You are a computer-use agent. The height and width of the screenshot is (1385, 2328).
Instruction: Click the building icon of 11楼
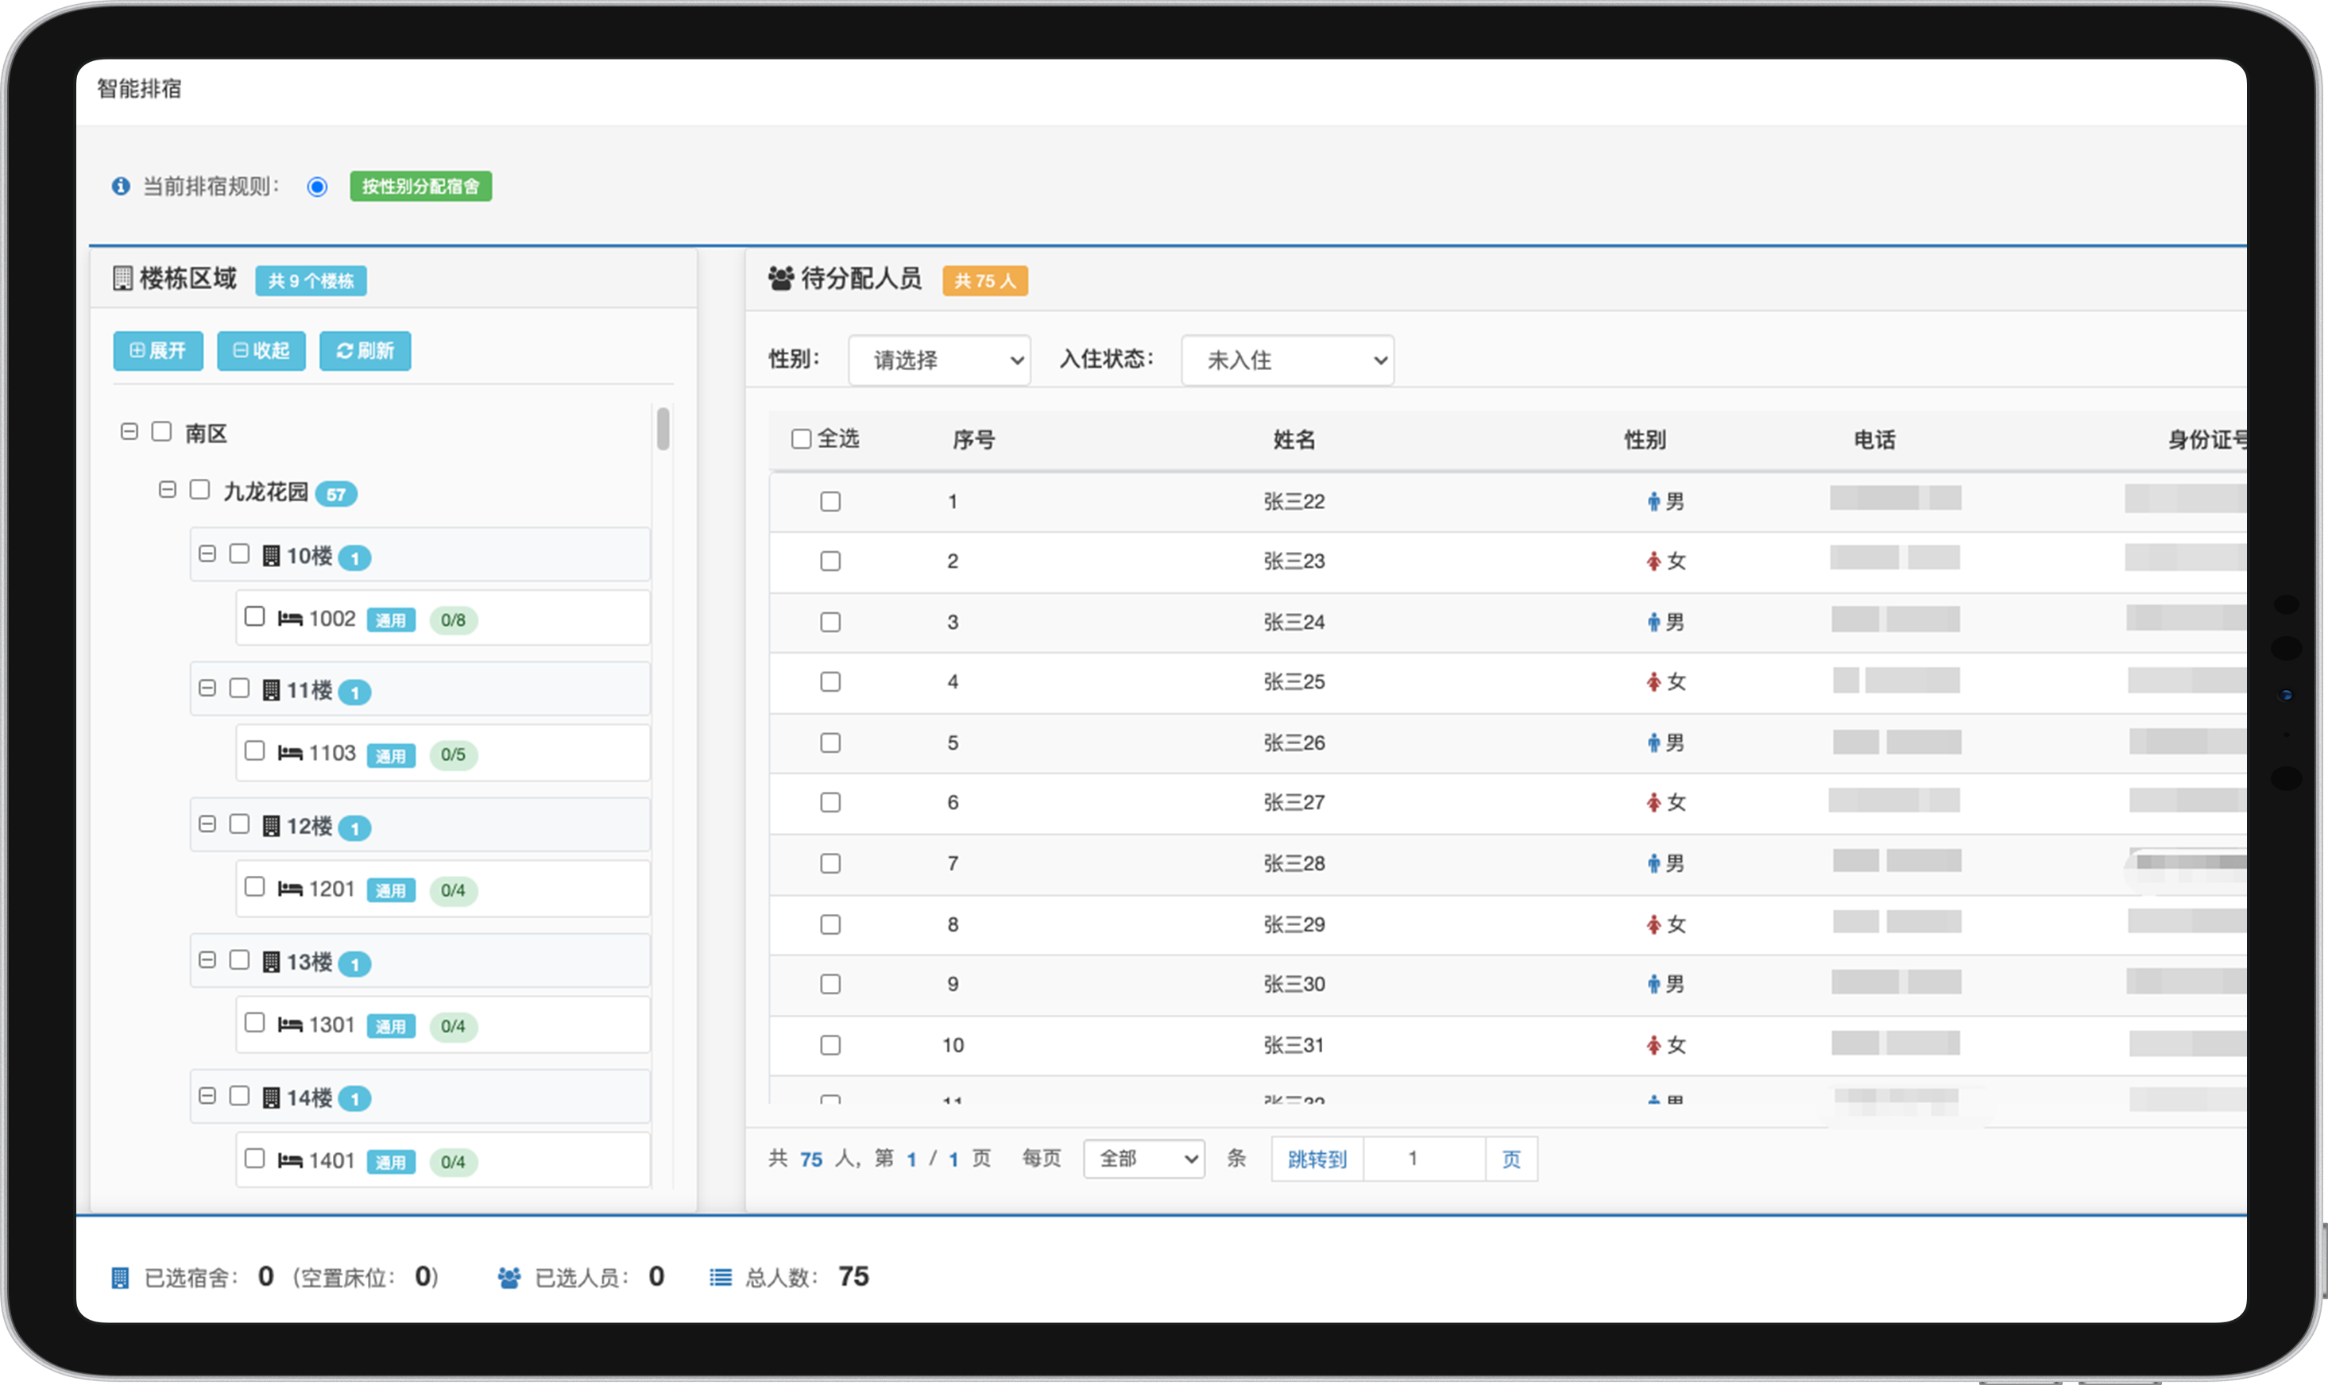point(271,691)
